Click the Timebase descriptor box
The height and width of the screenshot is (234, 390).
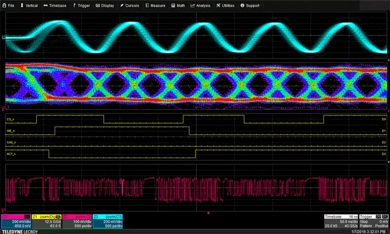342,221
